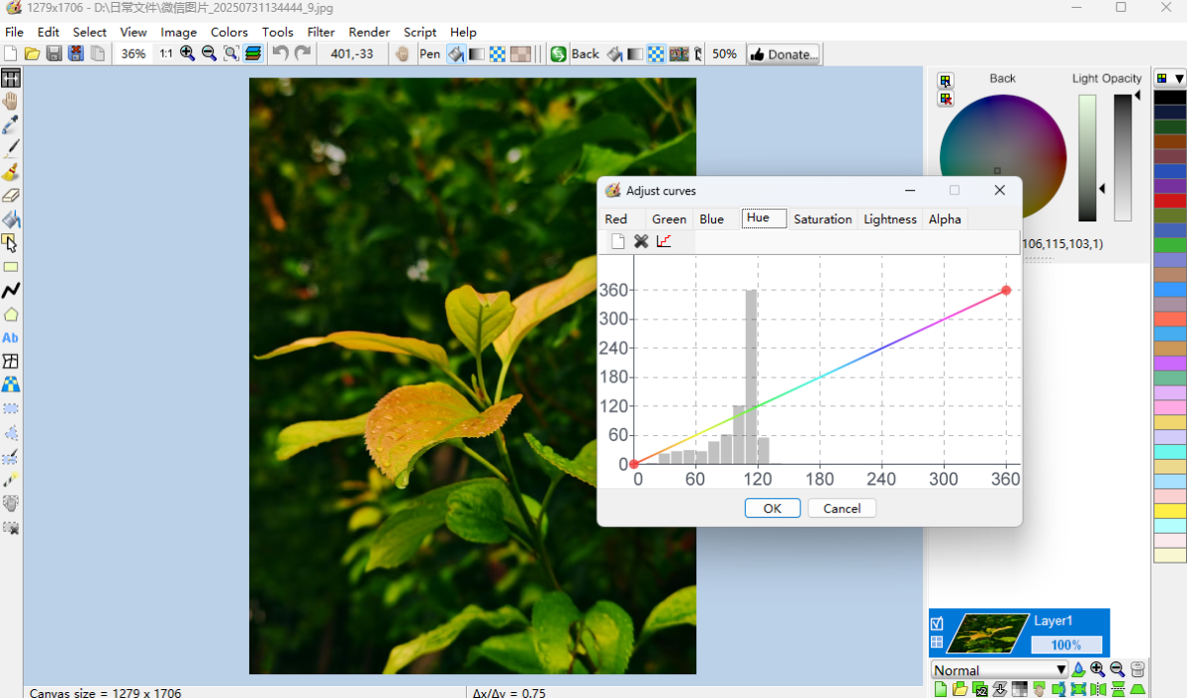1187x698 pixels.
Task: Confirm curves with OK button
Action: [x=773, y=508]
